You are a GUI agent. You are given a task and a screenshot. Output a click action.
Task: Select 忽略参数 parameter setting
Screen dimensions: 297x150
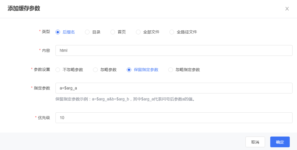coord(105,70)
